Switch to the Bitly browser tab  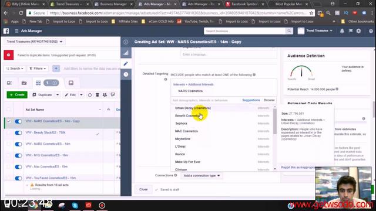pyautogui.click(x=26, y=4)
